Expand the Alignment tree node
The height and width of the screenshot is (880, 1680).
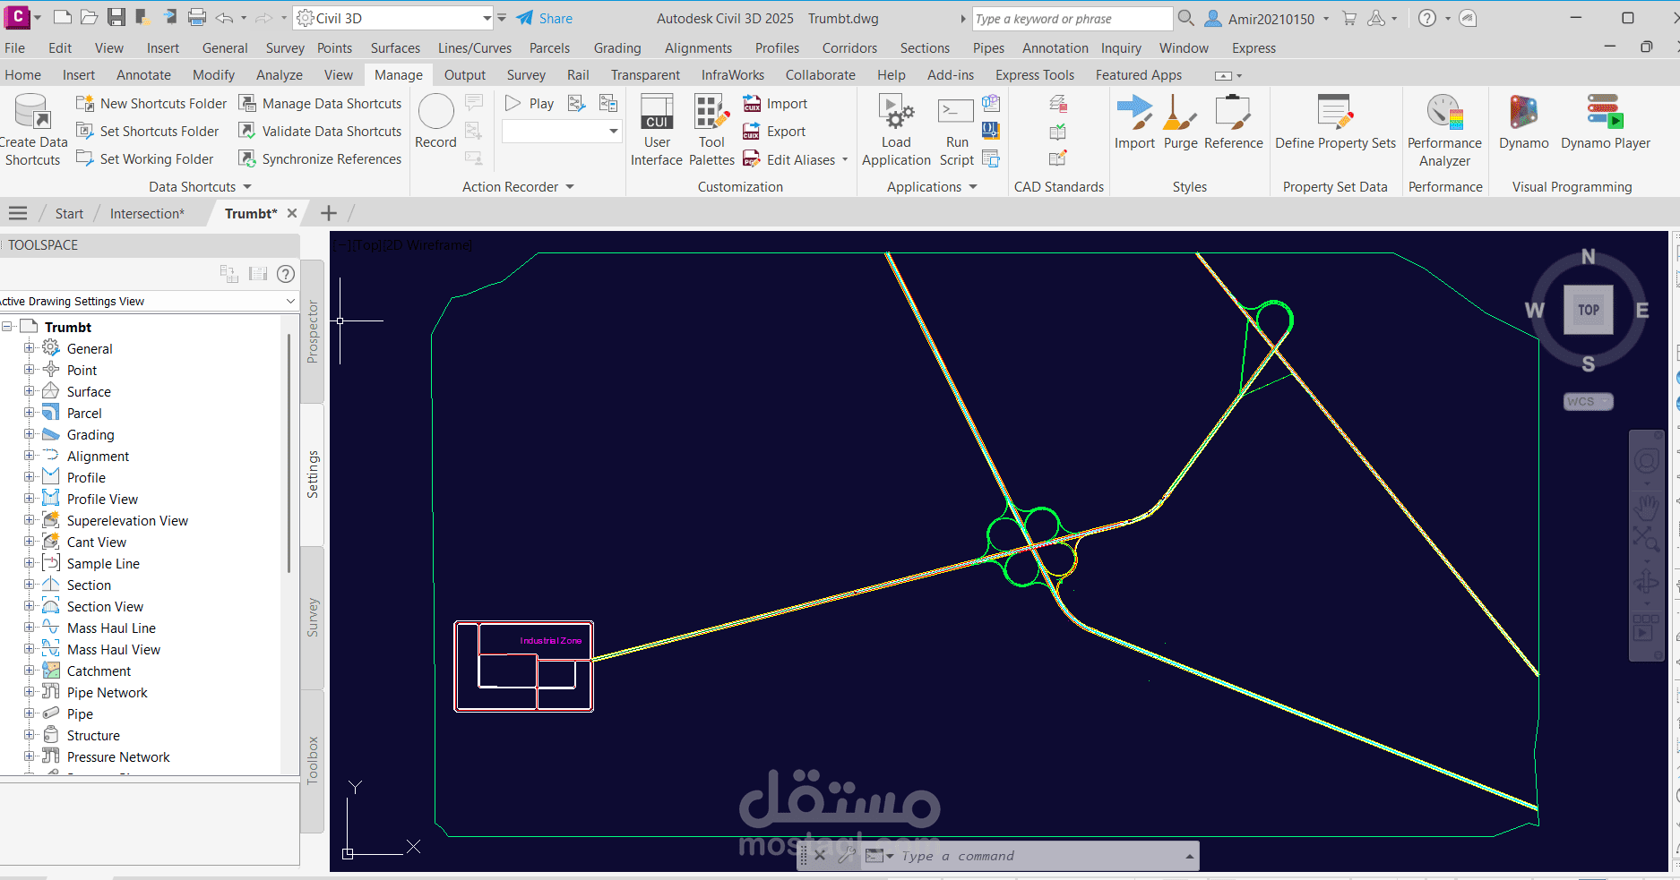click(30, 456)
